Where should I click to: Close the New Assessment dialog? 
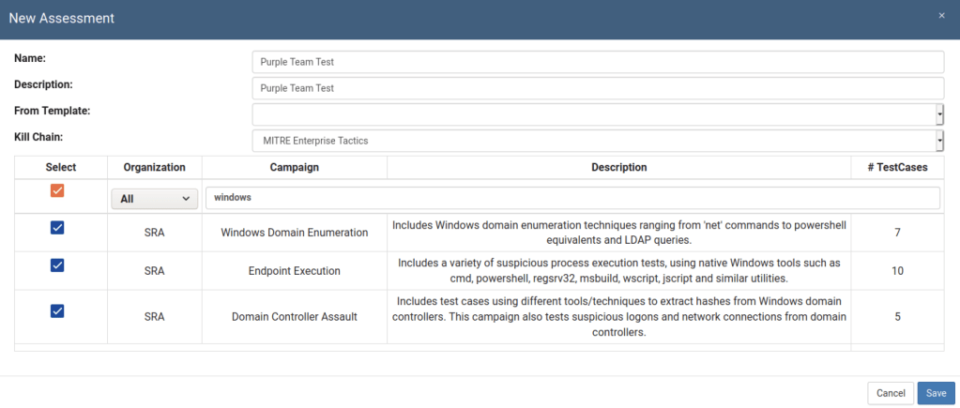tap(941, 15)
